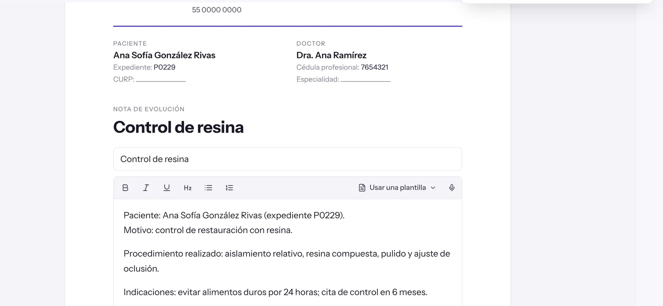This screenshot has height=306, width=663.
Task: Select the 'PACIENTE' section label
Action: pos(130,43)
